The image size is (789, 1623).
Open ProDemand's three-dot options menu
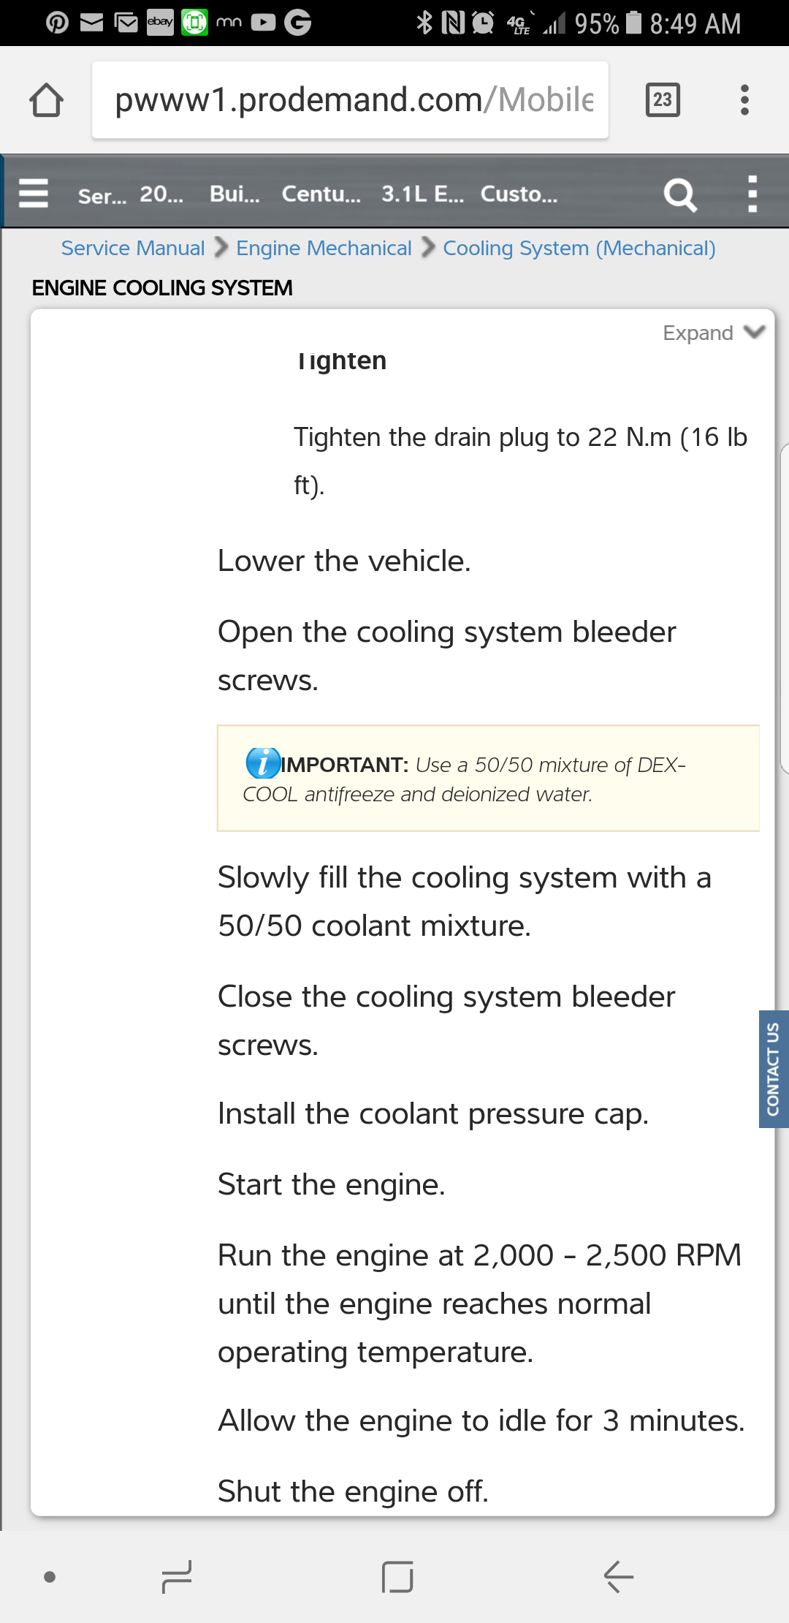click(x=752, y=194)
